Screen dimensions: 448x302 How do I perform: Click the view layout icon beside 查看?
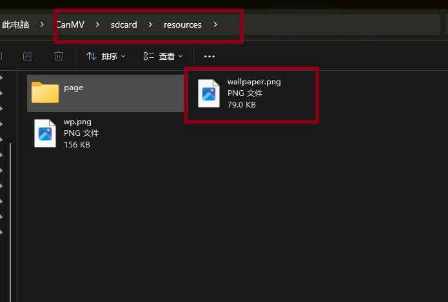(149, 57)
